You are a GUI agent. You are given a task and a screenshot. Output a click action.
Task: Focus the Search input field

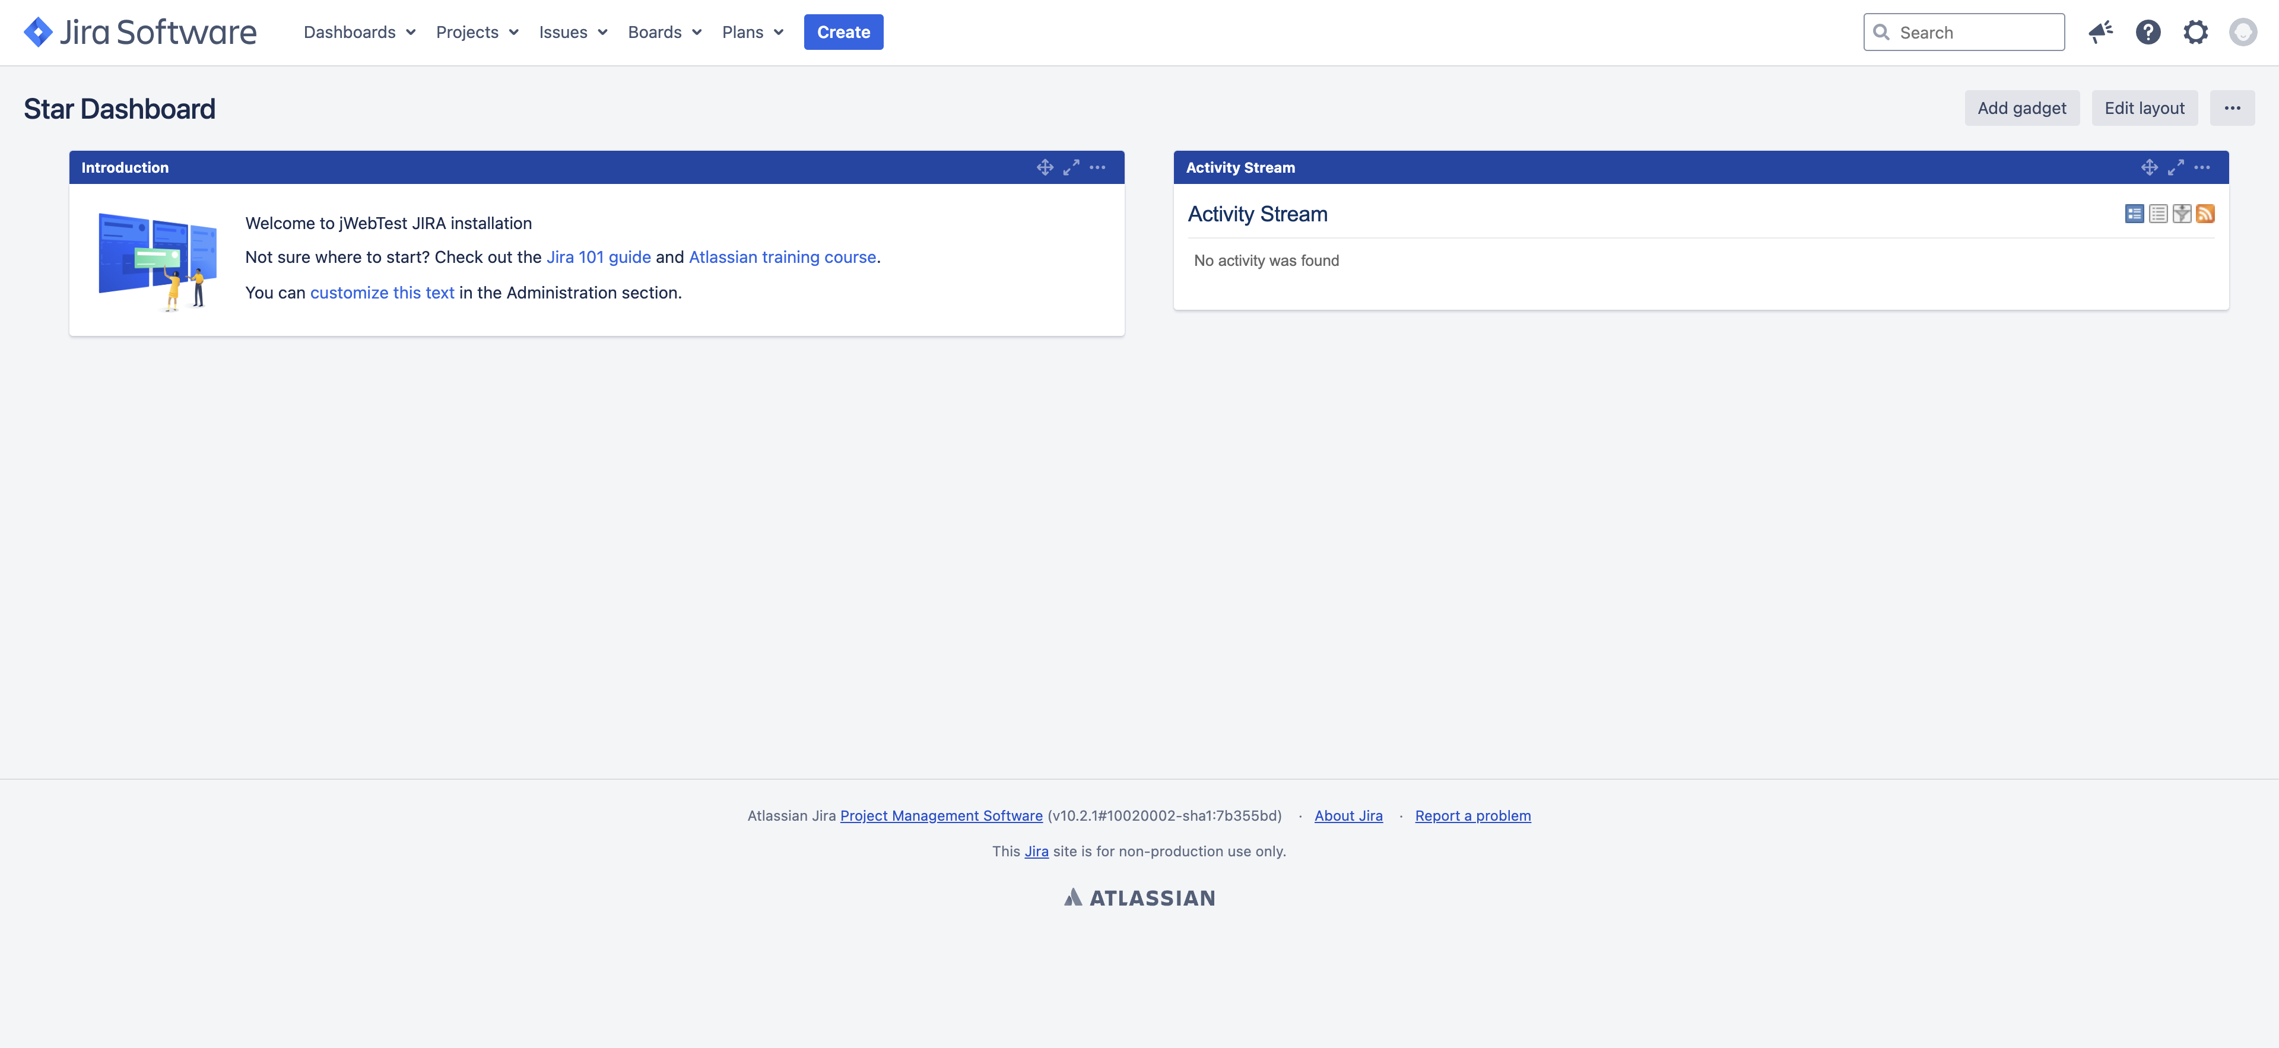click(1964, 33)
